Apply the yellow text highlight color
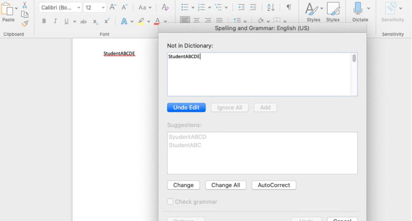 141,21
